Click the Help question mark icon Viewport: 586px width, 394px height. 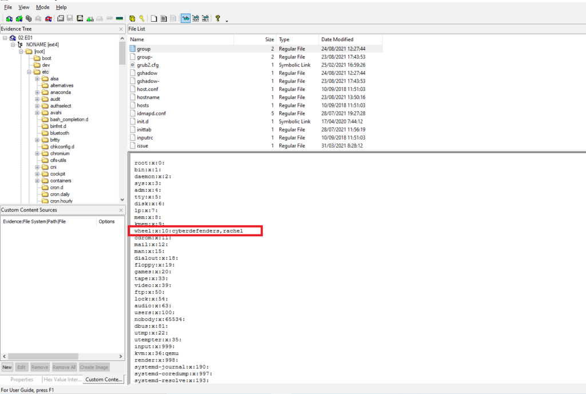click(217, 18)
